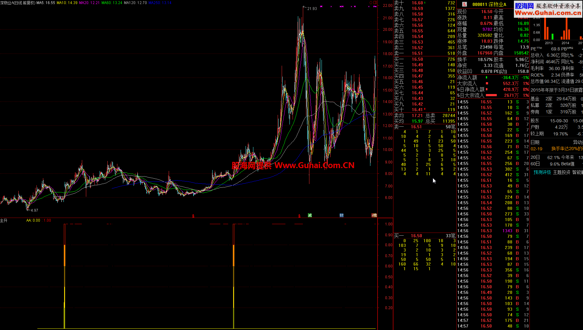Click the second red S marker near 减
The image size is (583, 330).
tap(299, 216)
